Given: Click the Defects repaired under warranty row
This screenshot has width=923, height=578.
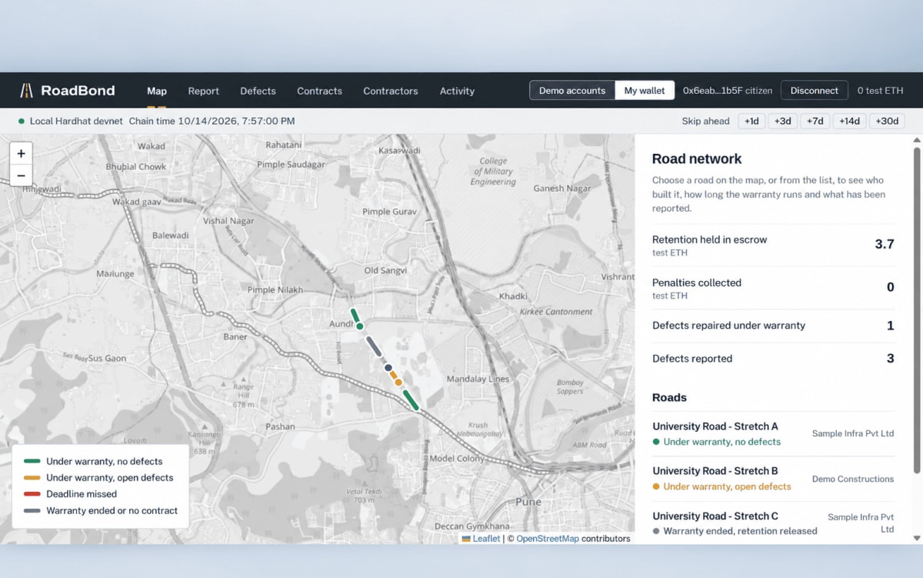Looking at the screenshot, I should 773,326.
